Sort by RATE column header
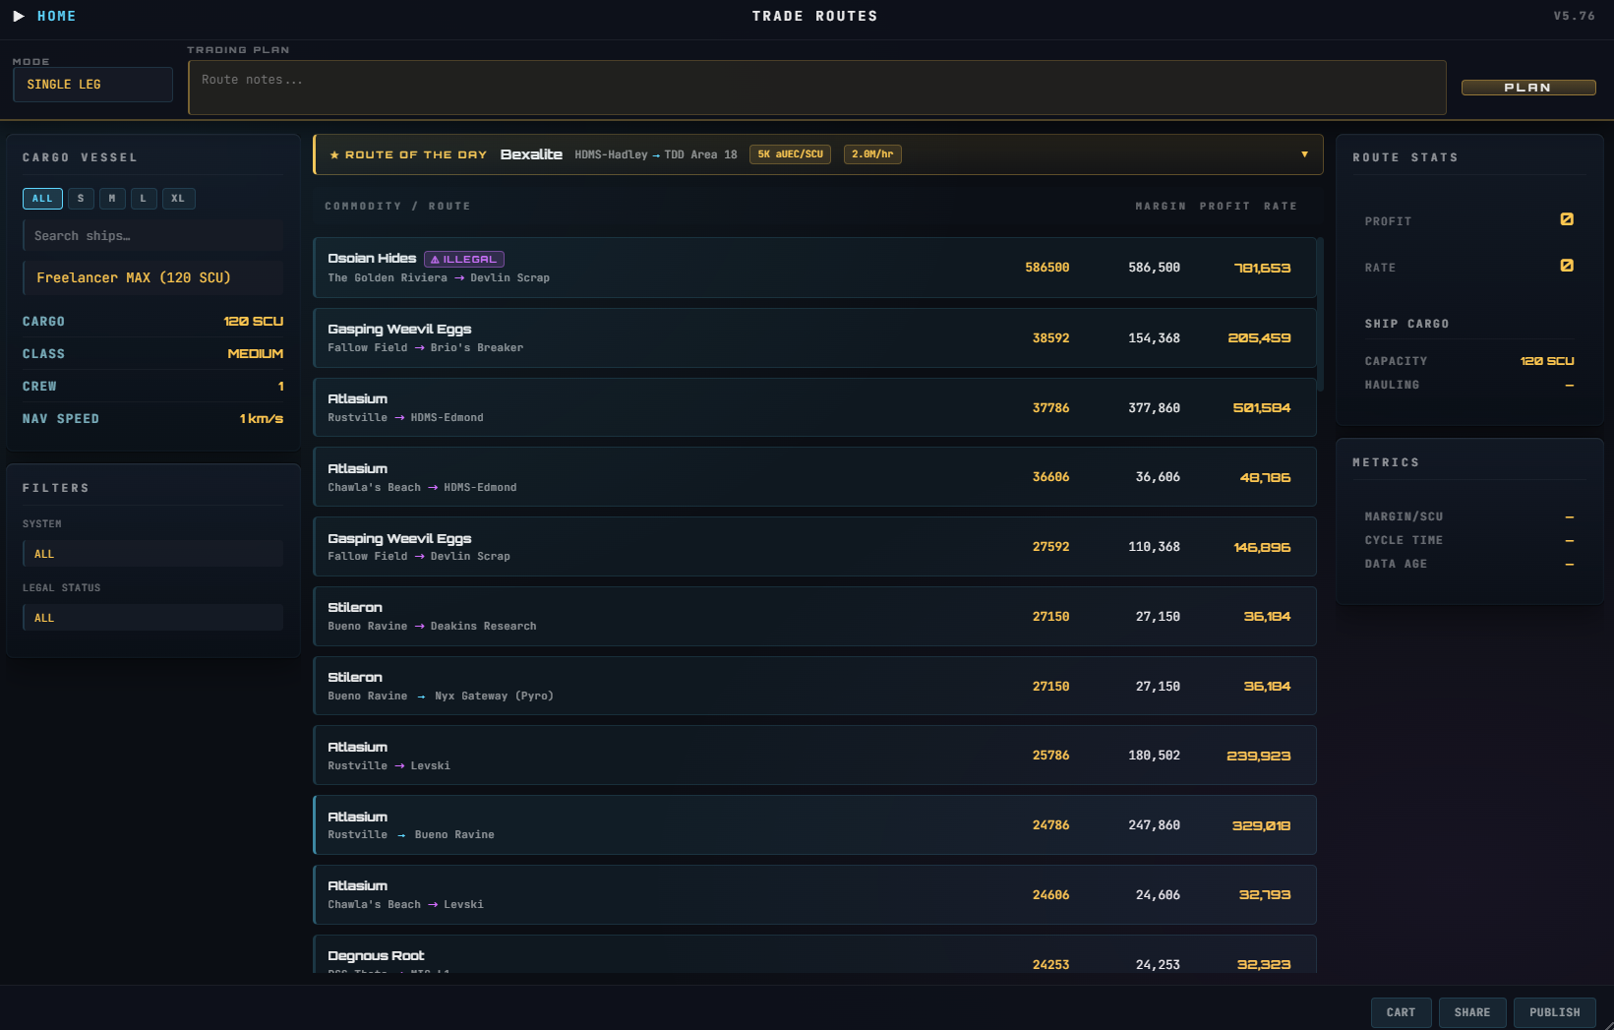 (x=1281, y=207)
